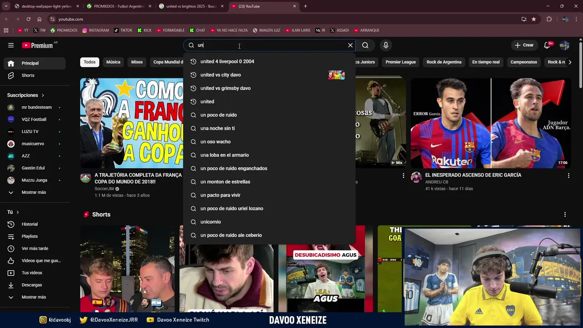Expand the Tú section
The width and height of the screenshot is (583, 328).
13,212
